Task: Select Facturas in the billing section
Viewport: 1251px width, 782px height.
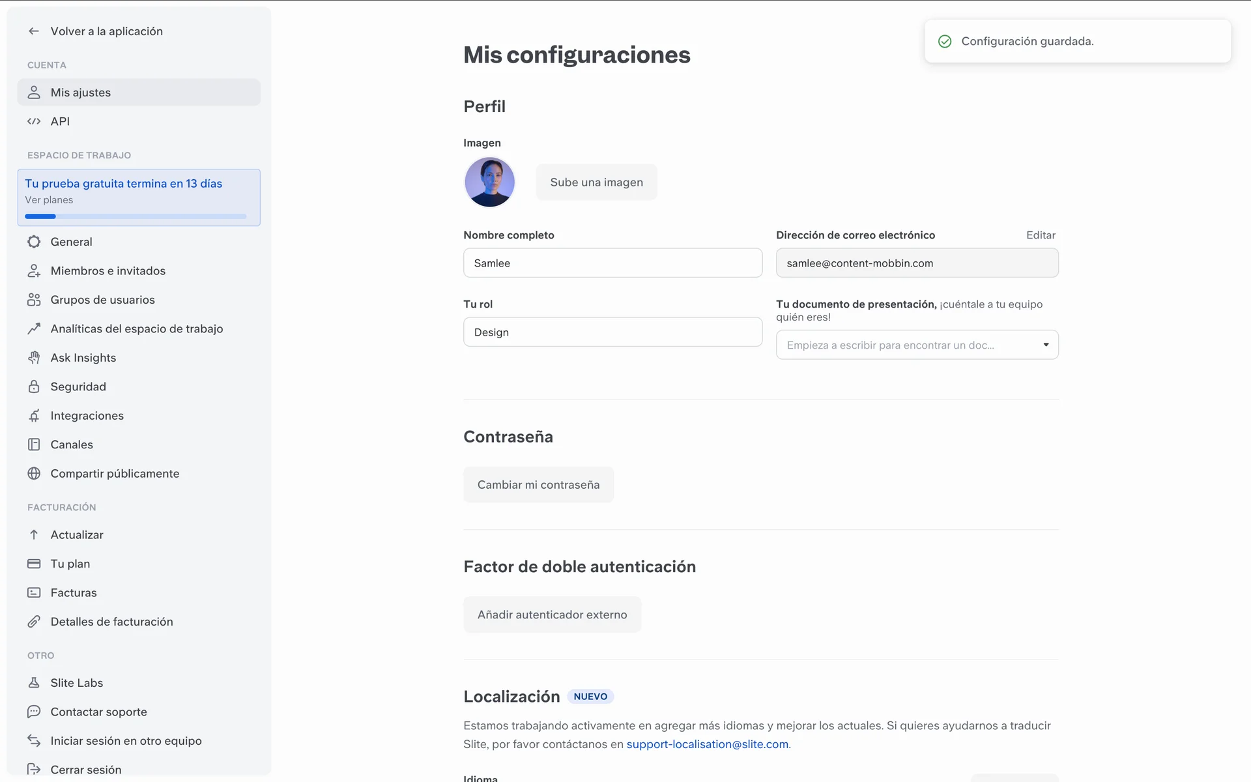Action: [74, 593]
